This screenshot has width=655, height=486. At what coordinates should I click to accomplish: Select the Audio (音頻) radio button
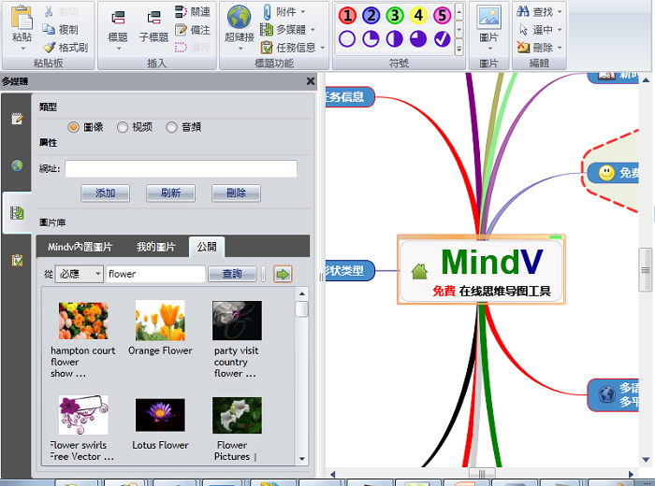[x=171, y=127]
